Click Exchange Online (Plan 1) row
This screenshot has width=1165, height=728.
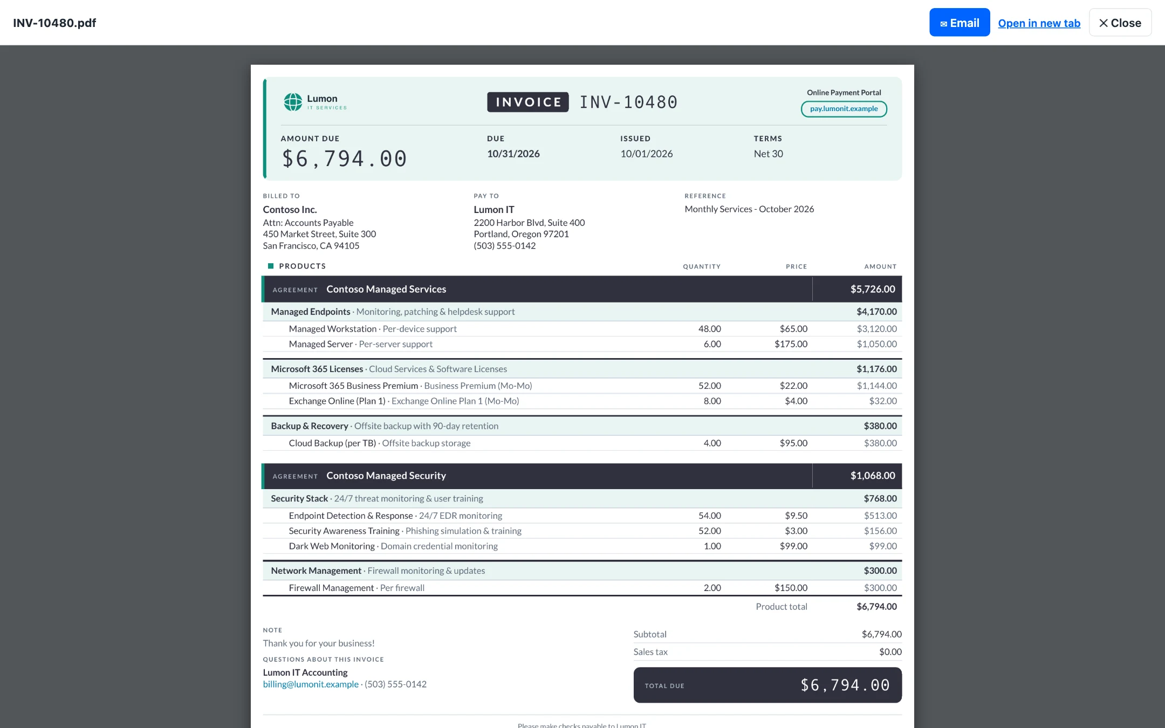582,401
